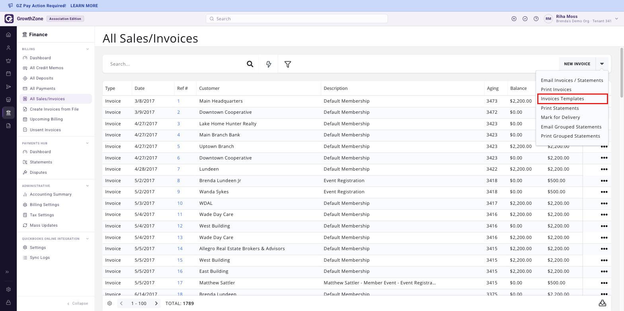The width and height of the screenshot is (624, 311).
Task: Click the search magnifier icon in invoice list
Action: [250, 64]
